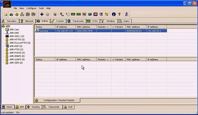Click the document-with-key decoder toolbar icon

68,14
